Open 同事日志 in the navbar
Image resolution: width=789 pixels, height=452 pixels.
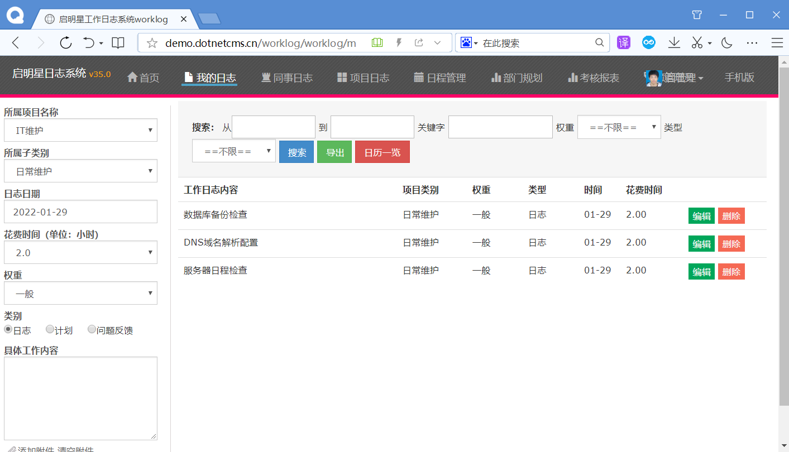(287, 78)
